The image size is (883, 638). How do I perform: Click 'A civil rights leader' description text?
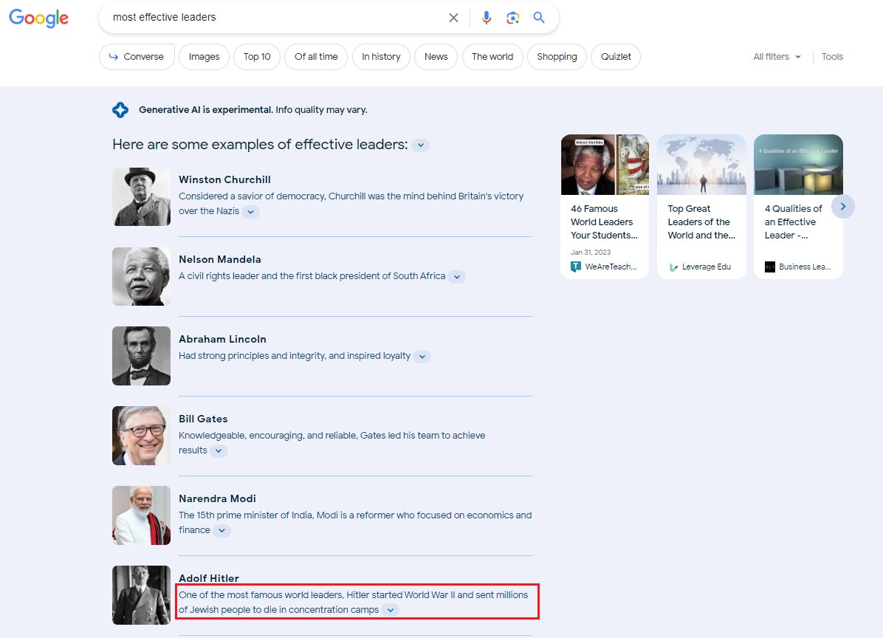click(312, 276)
